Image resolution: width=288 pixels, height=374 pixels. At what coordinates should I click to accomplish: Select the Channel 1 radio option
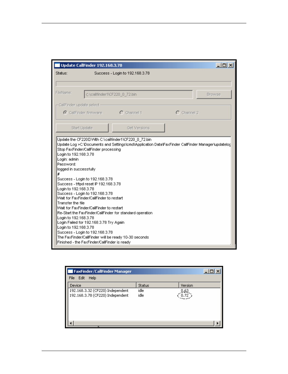[x=121, y=113]
